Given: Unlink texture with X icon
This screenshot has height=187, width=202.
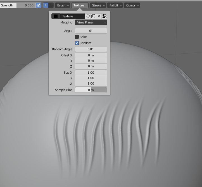Looking at the screenshot, I should [x=99, y=16].
